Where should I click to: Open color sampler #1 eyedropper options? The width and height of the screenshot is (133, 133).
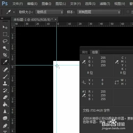pos(84,95)
